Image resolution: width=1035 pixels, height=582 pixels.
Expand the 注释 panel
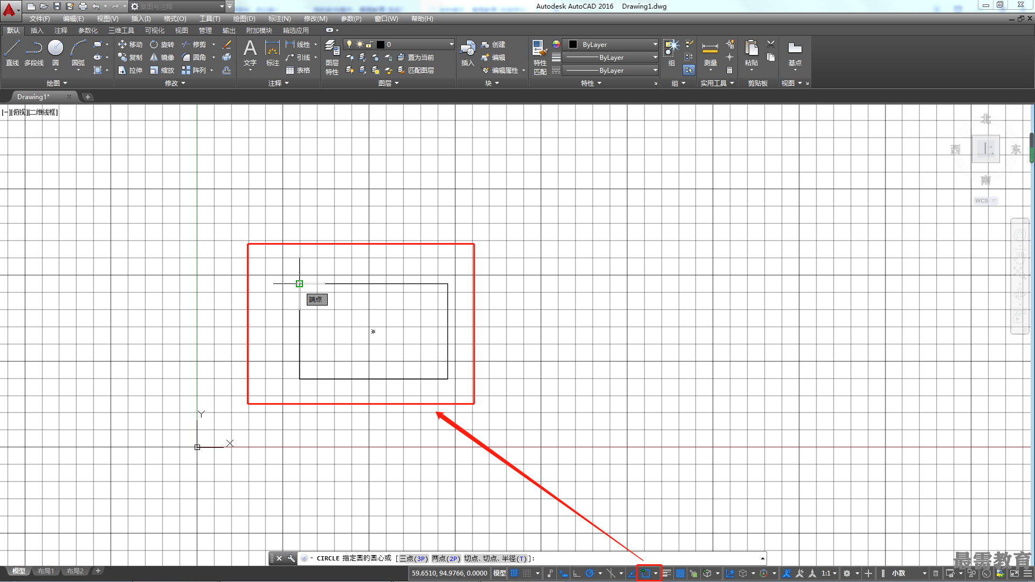point(279,84)
